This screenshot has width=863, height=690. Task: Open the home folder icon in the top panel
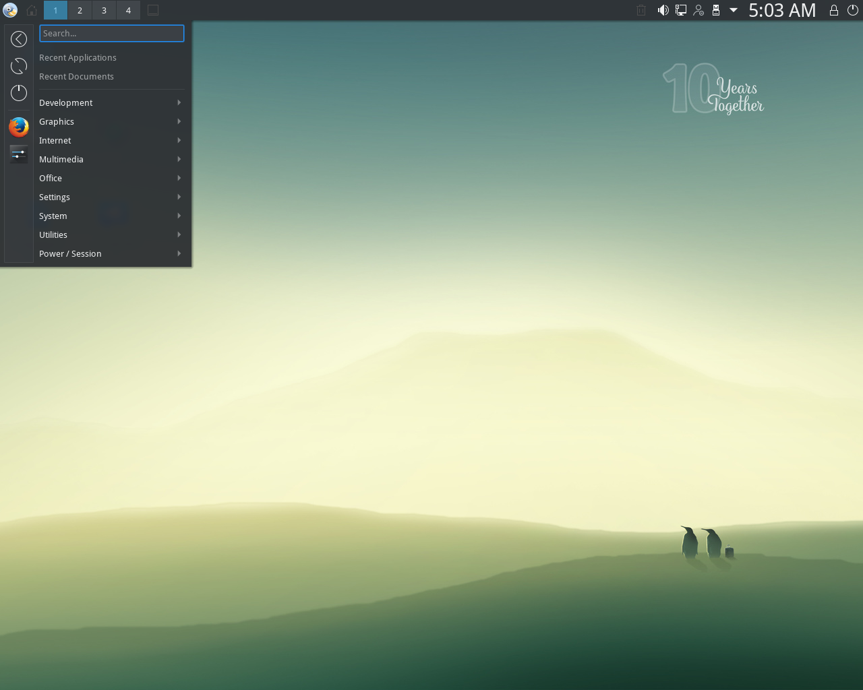tap(32, 10)
